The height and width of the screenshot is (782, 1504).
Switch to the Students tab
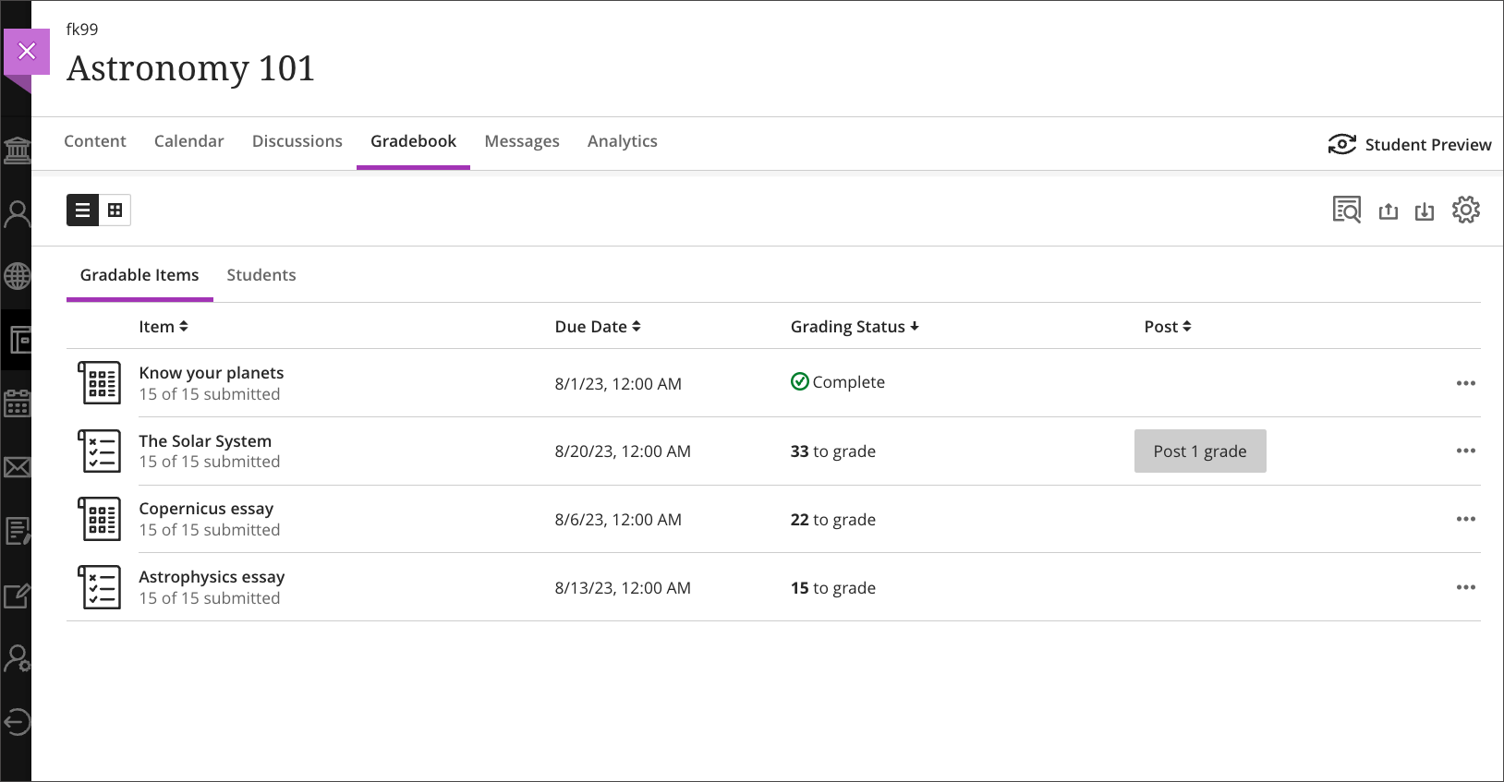tap(261, 275)
